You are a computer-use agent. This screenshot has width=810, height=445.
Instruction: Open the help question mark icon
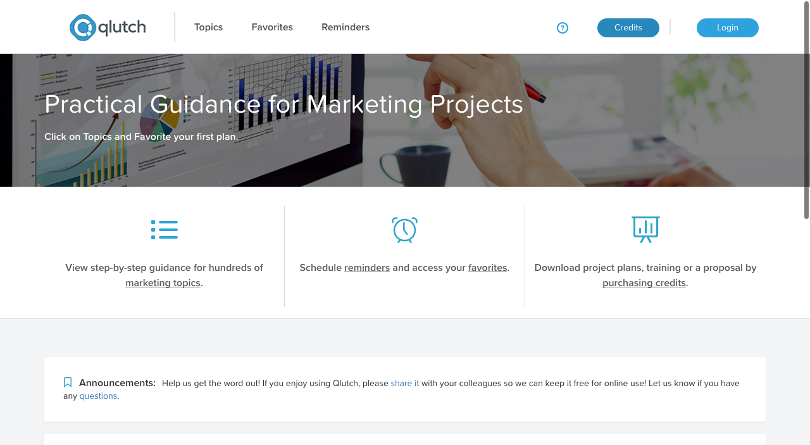tap(563, 28)
